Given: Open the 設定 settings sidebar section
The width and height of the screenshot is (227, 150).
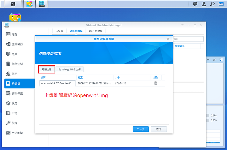Looking at the screenshot, I should coord(20,103).
